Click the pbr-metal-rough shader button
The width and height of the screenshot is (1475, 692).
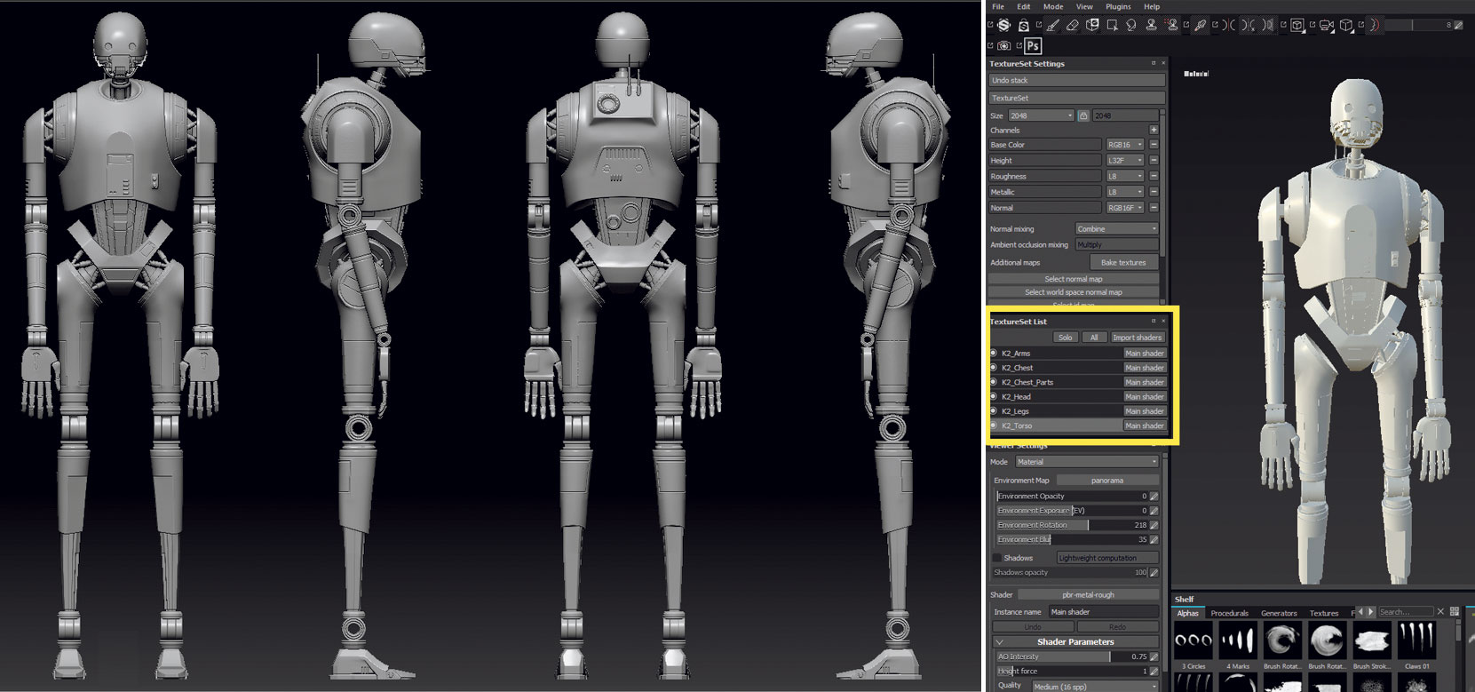[1088, 594]
